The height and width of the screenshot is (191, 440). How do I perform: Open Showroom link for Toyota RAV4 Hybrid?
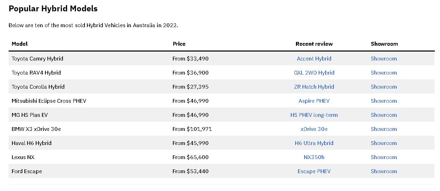[x=384, y=72]
